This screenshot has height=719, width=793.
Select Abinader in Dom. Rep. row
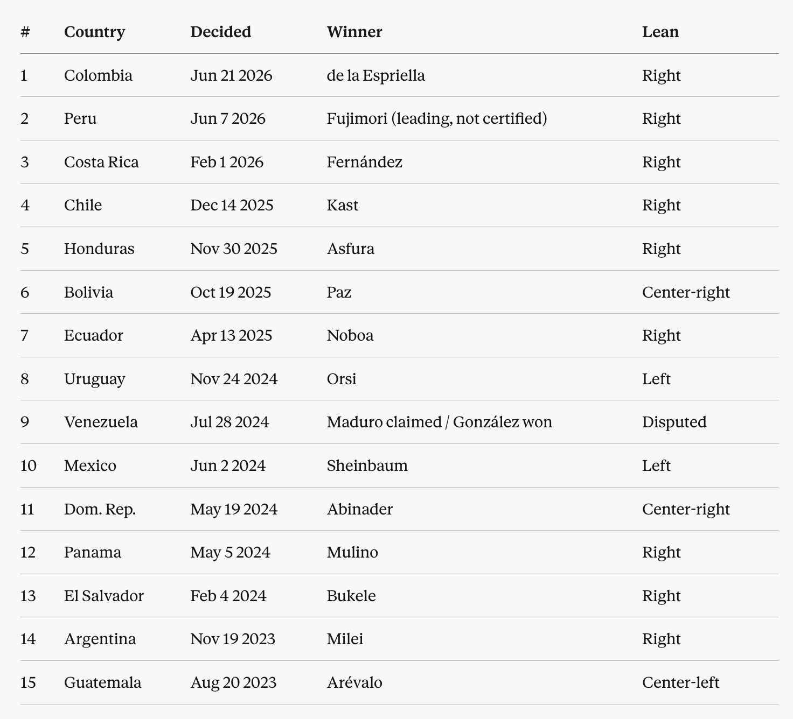coord(360,509)
